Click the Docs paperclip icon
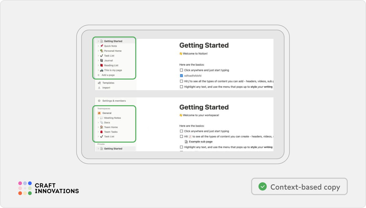 point(102,123)
